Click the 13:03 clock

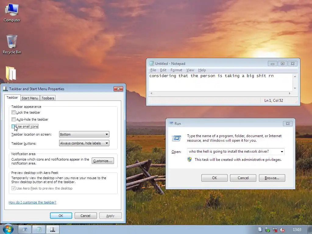coord(297,230)
